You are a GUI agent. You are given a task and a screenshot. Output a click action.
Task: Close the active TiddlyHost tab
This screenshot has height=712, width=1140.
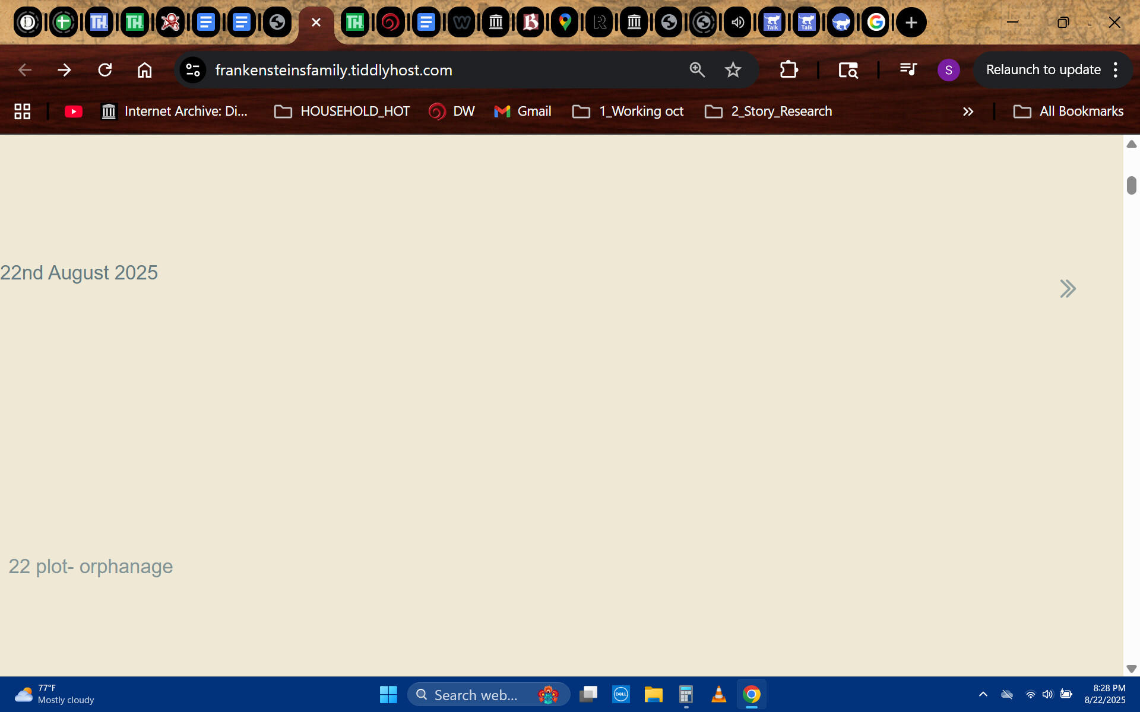point(316,23)
